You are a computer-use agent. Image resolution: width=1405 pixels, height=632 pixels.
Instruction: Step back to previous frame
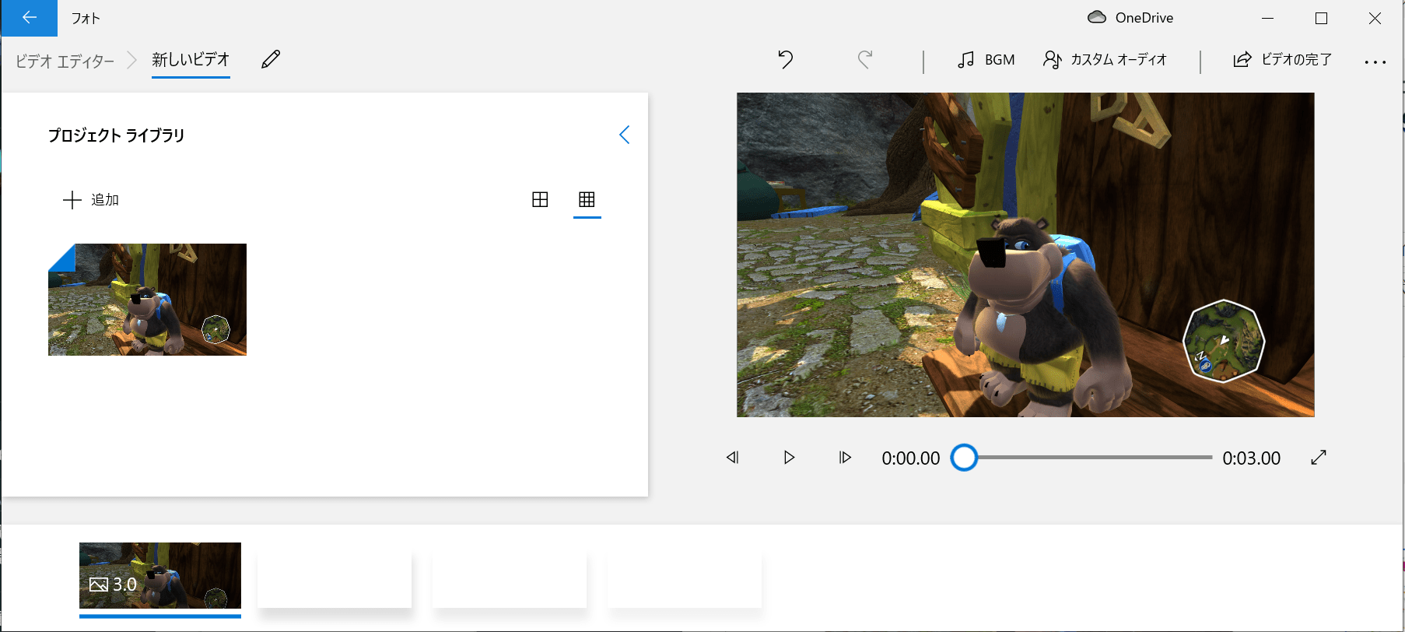pos(732,458)
